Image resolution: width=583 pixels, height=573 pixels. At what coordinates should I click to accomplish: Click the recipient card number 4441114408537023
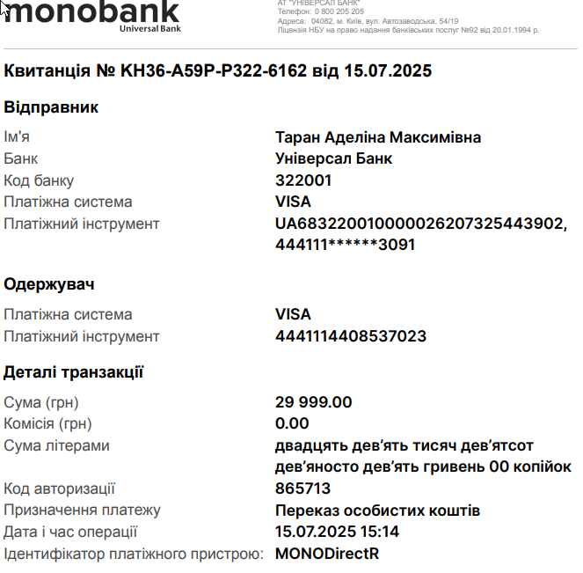click(x=351, y=336)
